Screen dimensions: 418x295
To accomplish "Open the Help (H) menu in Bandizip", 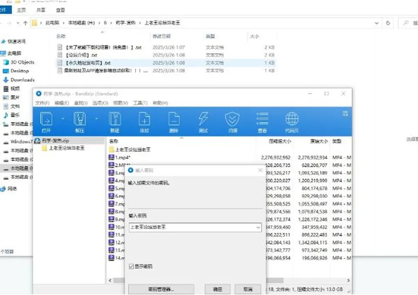I will click(x=160, y=103).
